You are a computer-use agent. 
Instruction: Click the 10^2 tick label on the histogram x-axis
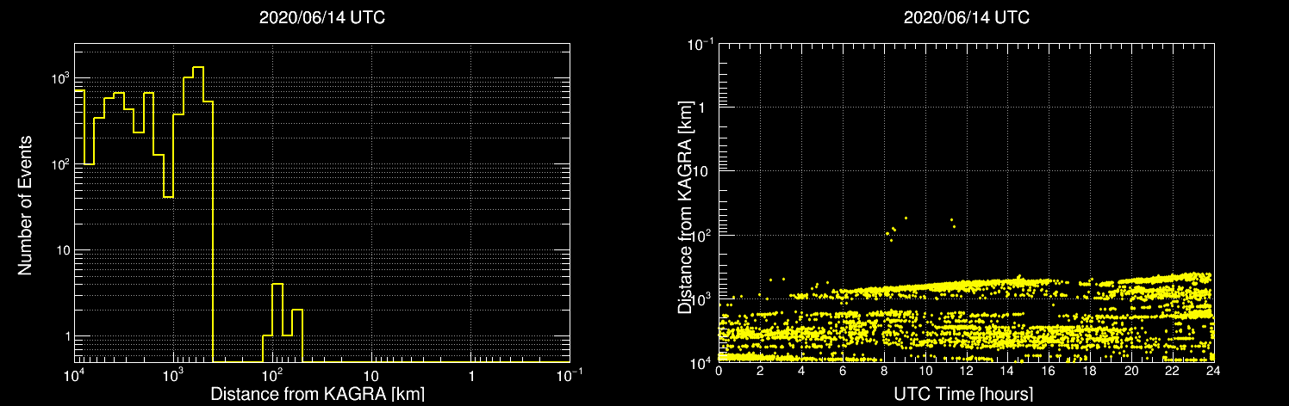[273, 376]
